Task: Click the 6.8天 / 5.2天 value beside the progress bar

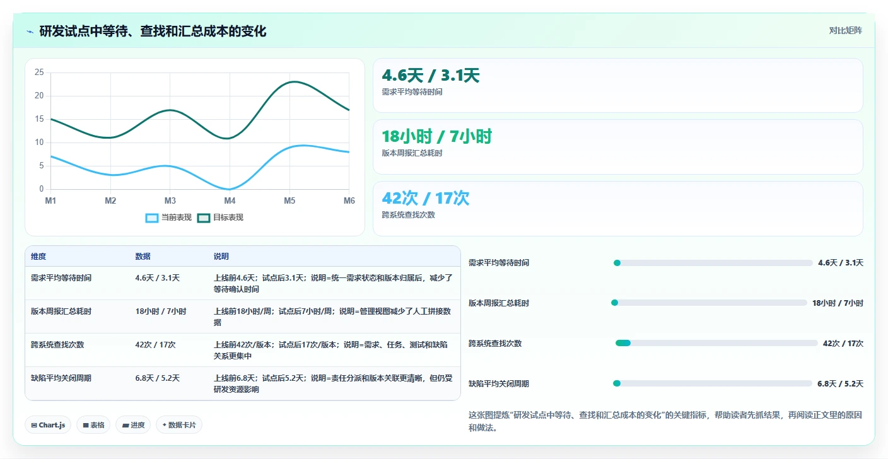Action: tap(840, 384)
